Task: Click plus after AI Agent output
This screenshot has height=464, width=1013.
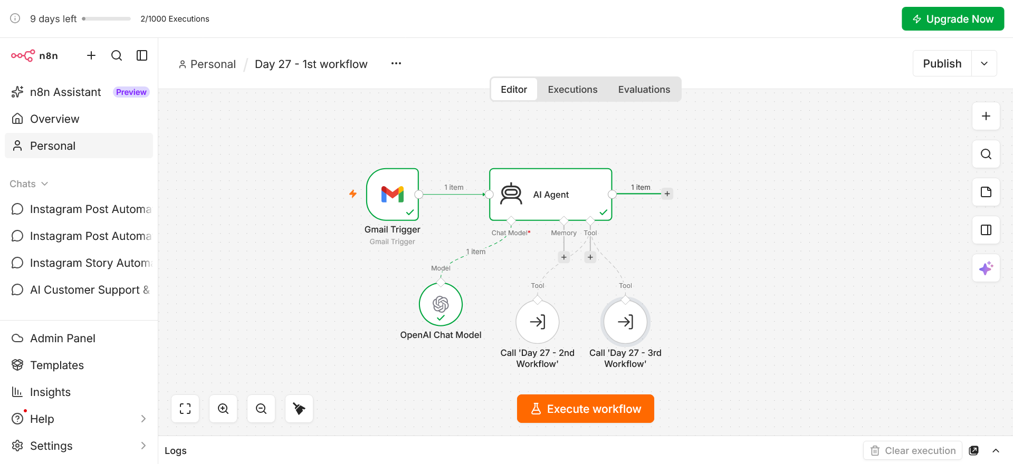Action: [x=667, y=194]
